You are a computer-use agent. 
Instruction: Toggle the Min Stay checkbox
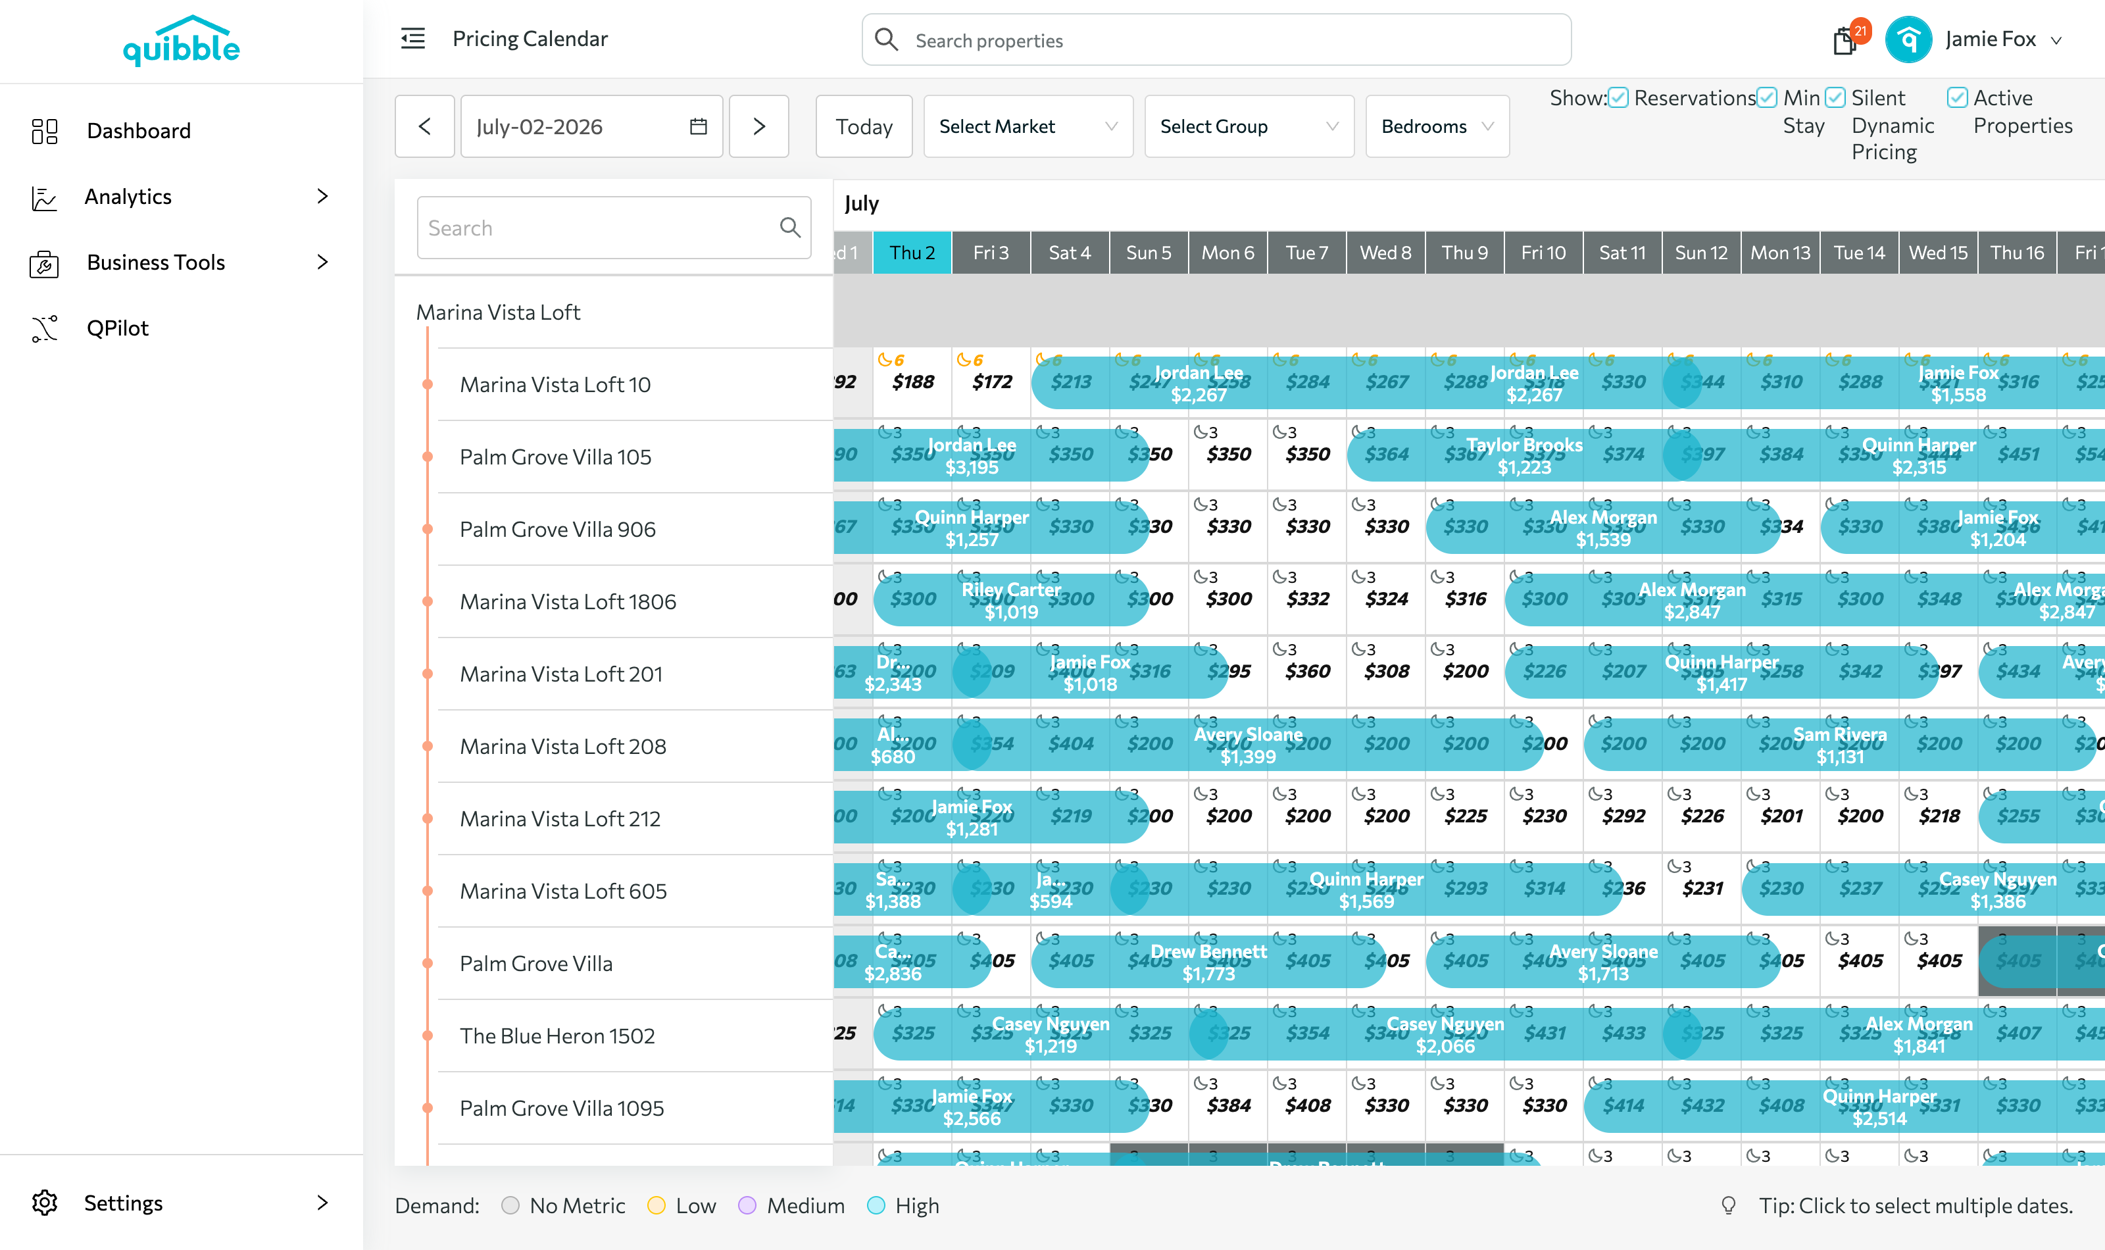[1768, 98]
